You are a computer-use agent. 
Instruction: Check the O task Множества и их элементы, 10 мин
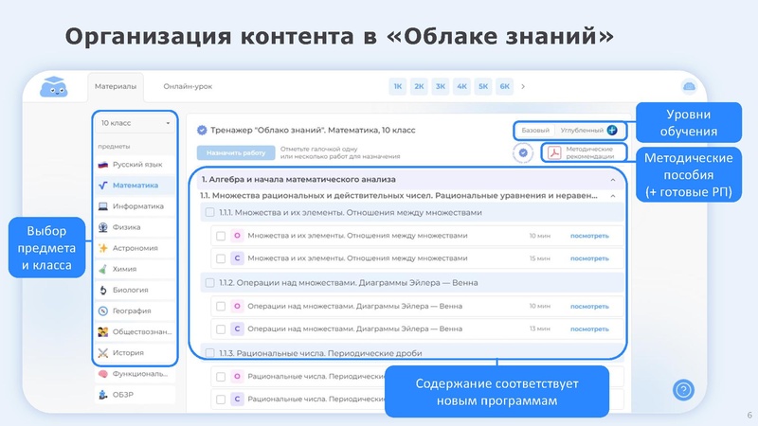(221, 236)
